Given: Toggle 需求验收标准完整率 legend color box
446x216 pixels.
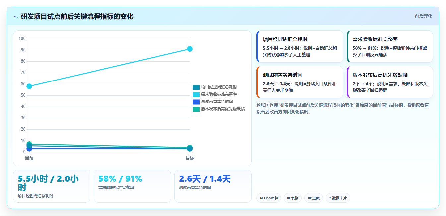Looking at the screenshot, I should tap(196, 94).
